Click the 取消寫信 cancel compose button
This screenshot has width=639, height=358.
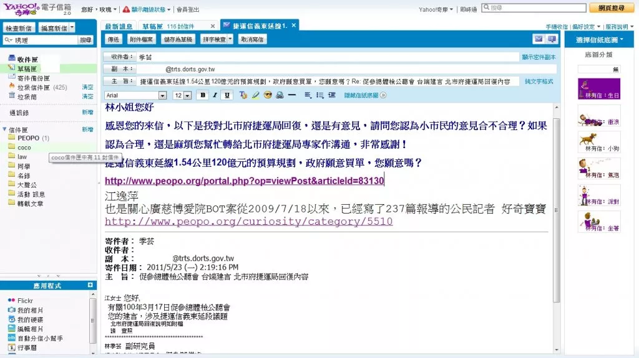[252, 39]
